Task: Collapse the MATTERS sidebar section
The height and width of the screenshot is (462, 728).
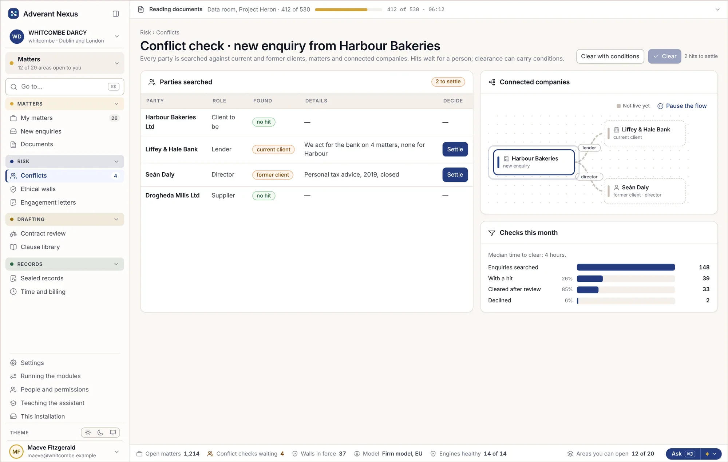Action: click(x=65, y=104)
